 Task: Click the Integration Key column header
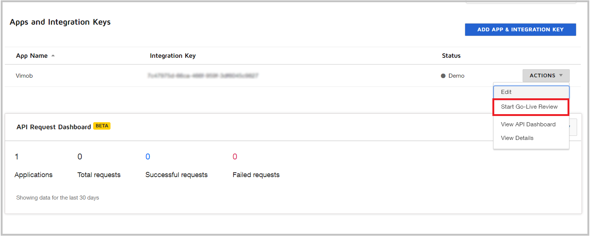(173, 56)
